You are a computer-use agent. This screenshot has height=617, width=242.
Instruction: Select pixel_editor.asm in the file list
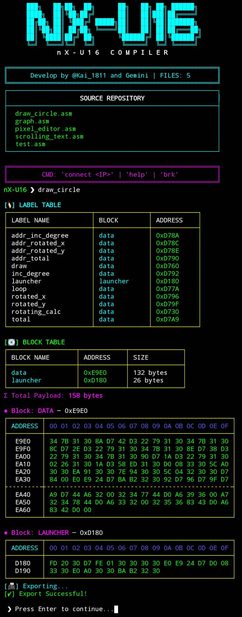point(45,129)
